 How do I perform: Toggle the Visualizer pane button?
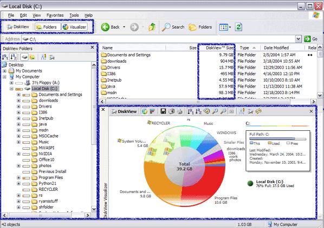point(74,27)
